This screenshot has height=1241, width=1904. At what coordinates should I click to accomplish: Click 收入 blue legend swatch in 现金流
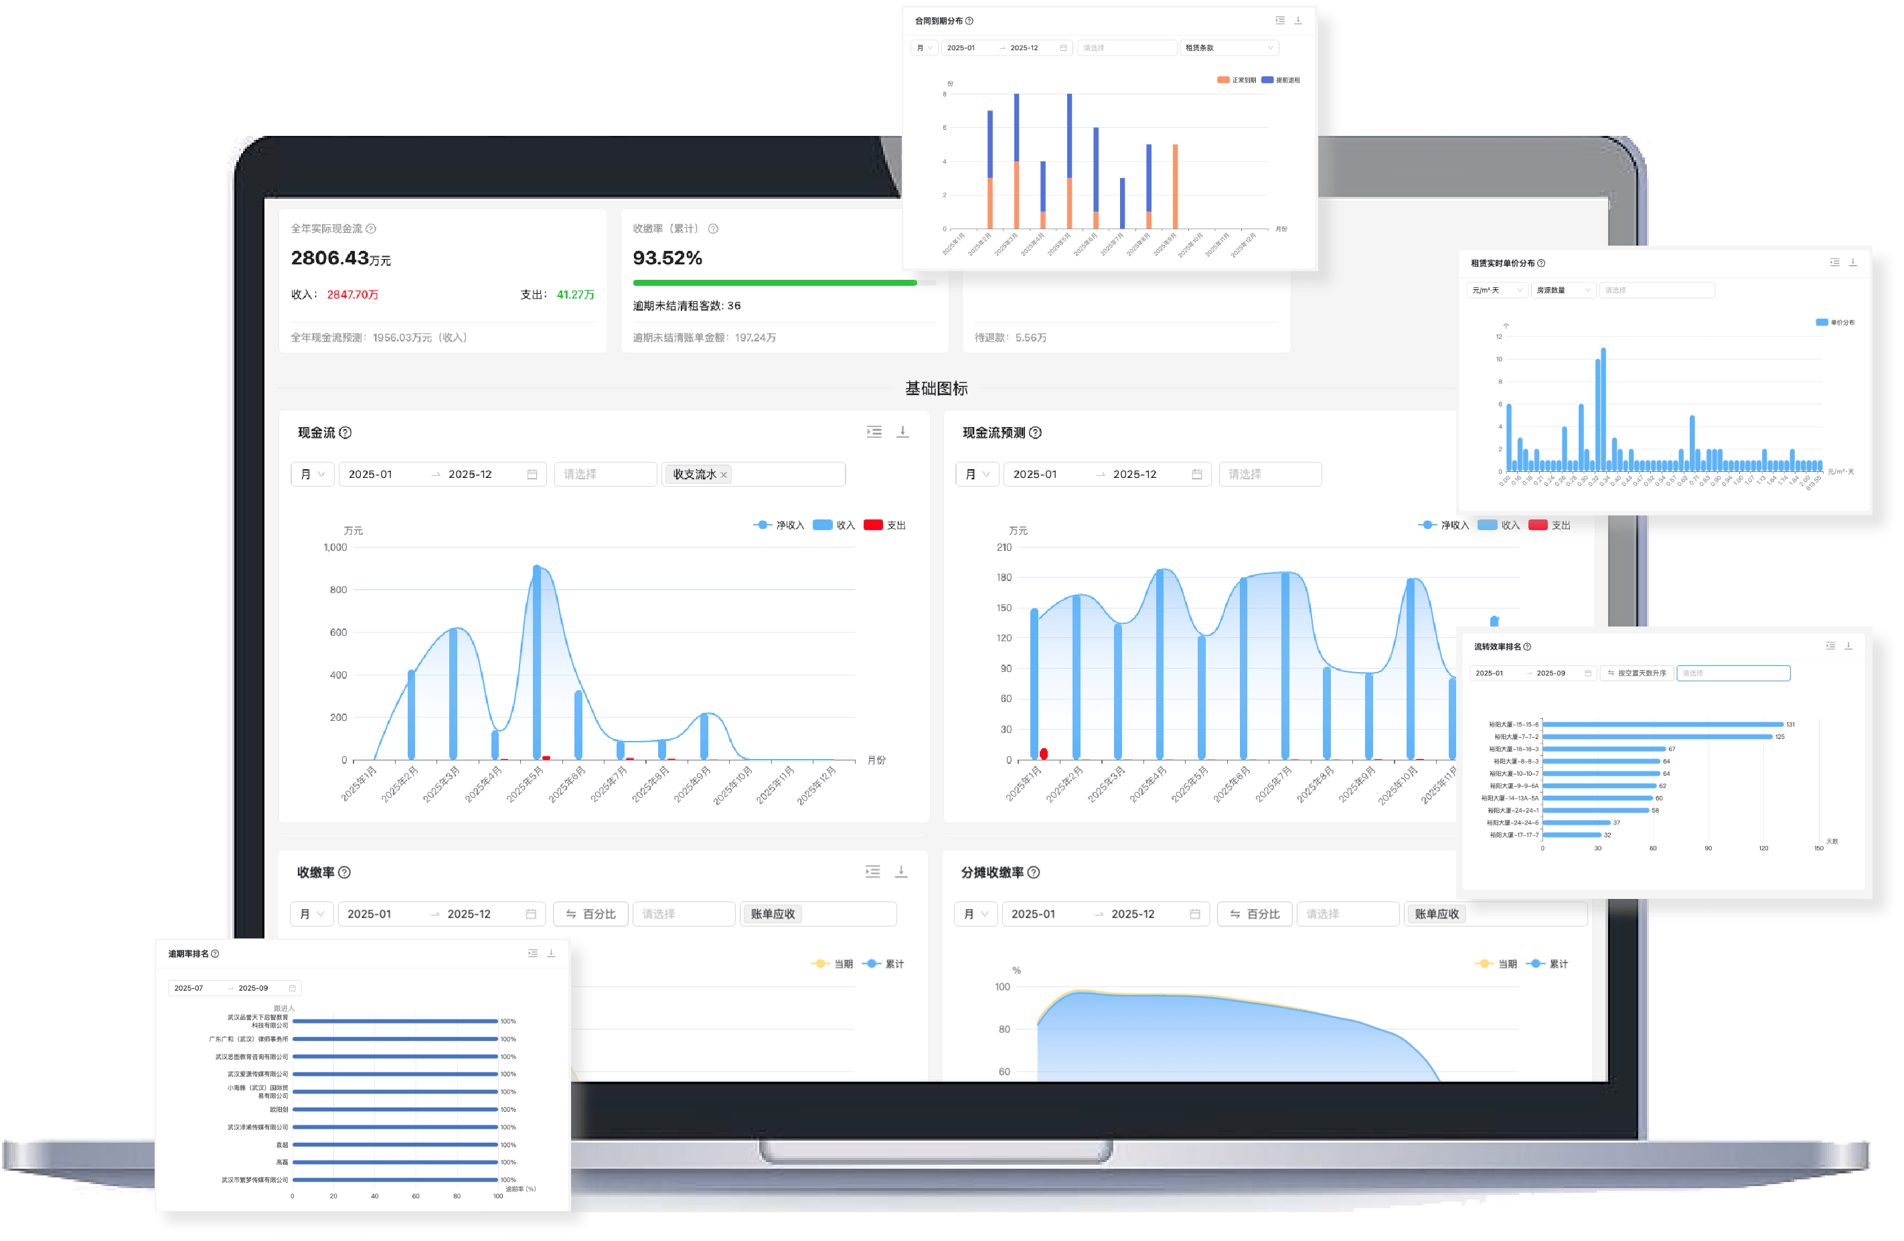click(x=821, y=525)
